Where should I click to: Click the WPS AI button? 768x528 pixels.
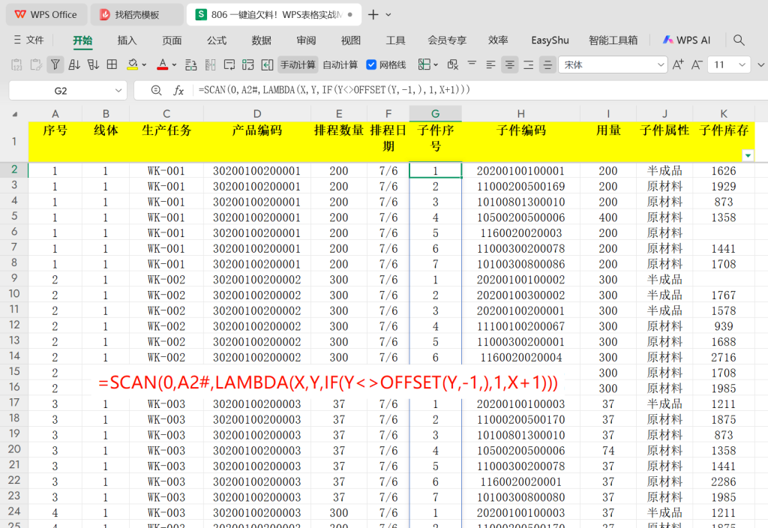pos(687,40)
